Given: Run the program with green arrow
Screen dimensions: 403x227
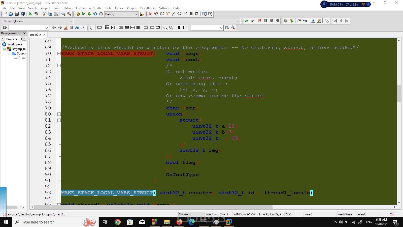Looking at the screenshot, I should [x=83, y=14].
